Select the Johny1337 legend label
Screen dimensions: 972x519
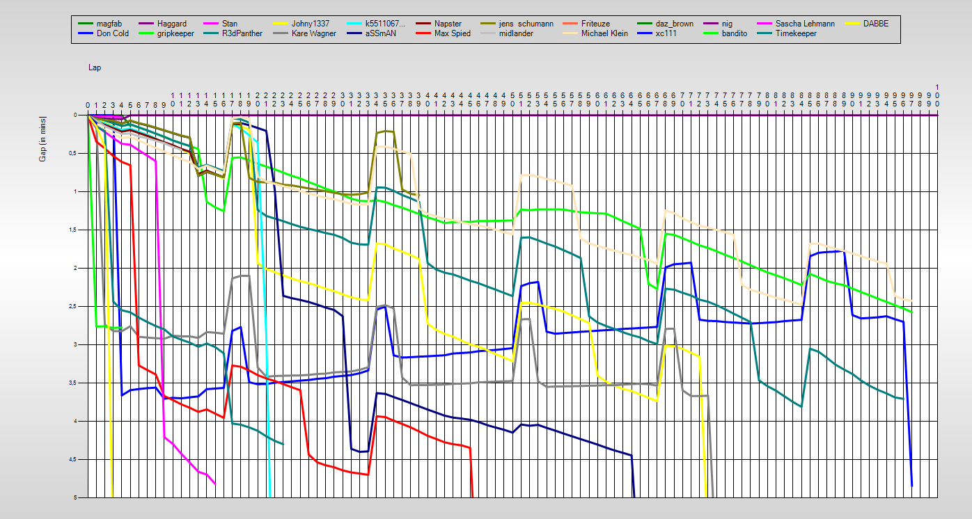pyautogui.click(x=312, y=24)
